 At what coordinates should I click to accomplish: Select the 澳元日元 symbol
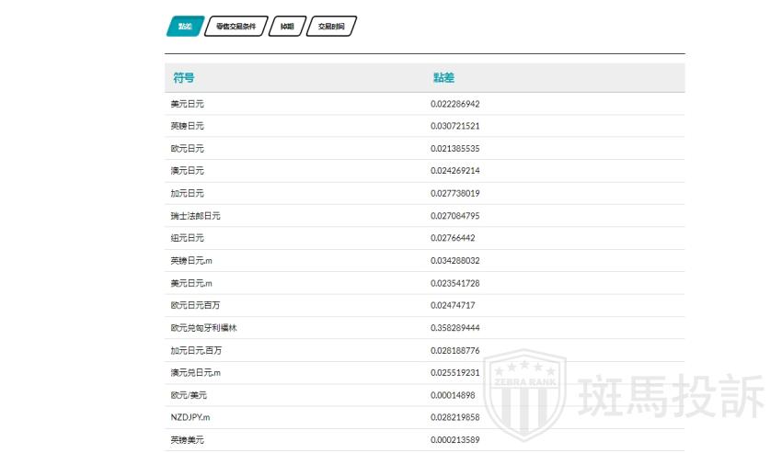pos(187,171)
